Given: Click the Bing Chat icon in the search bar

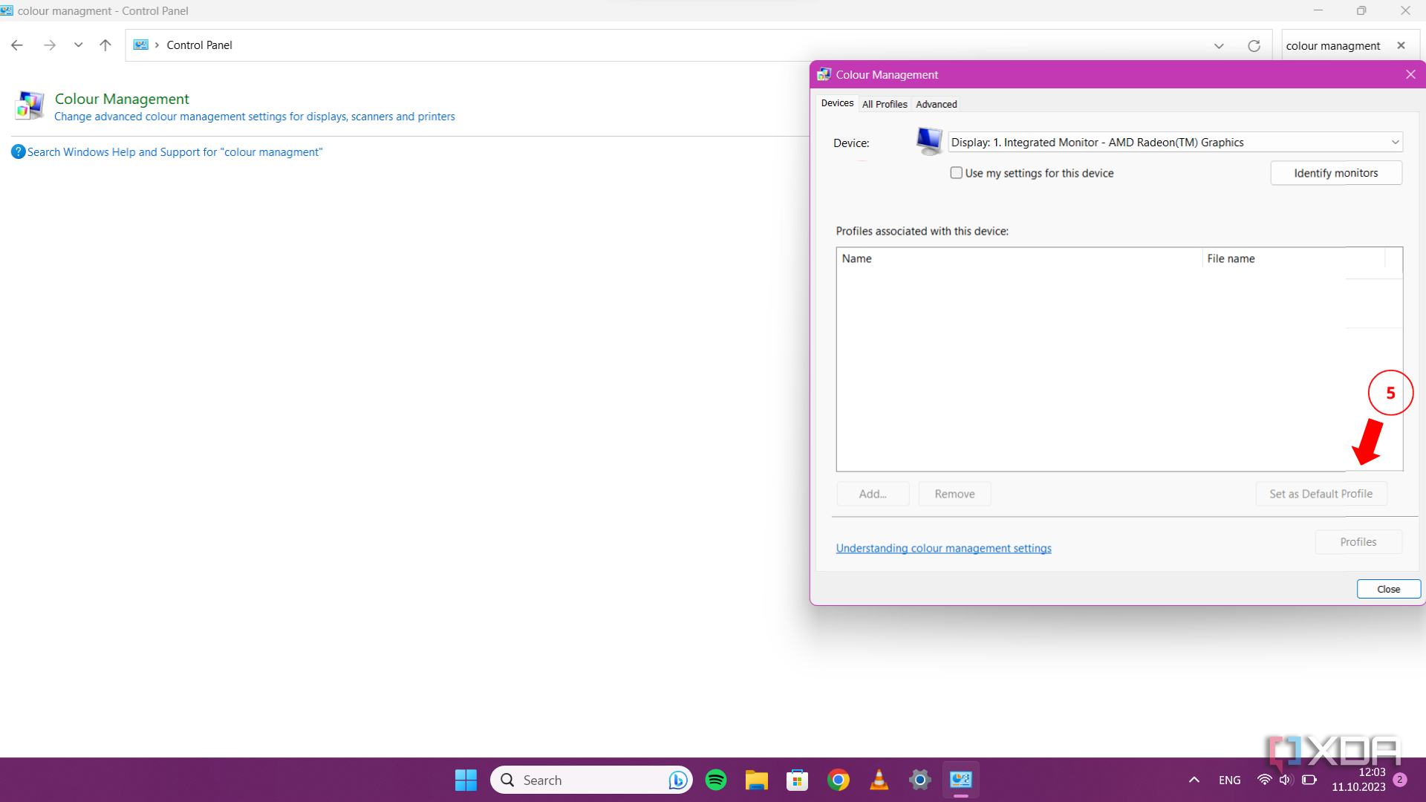Looking at the screenshot, I should pyautogui.click(x=677, y=780).
